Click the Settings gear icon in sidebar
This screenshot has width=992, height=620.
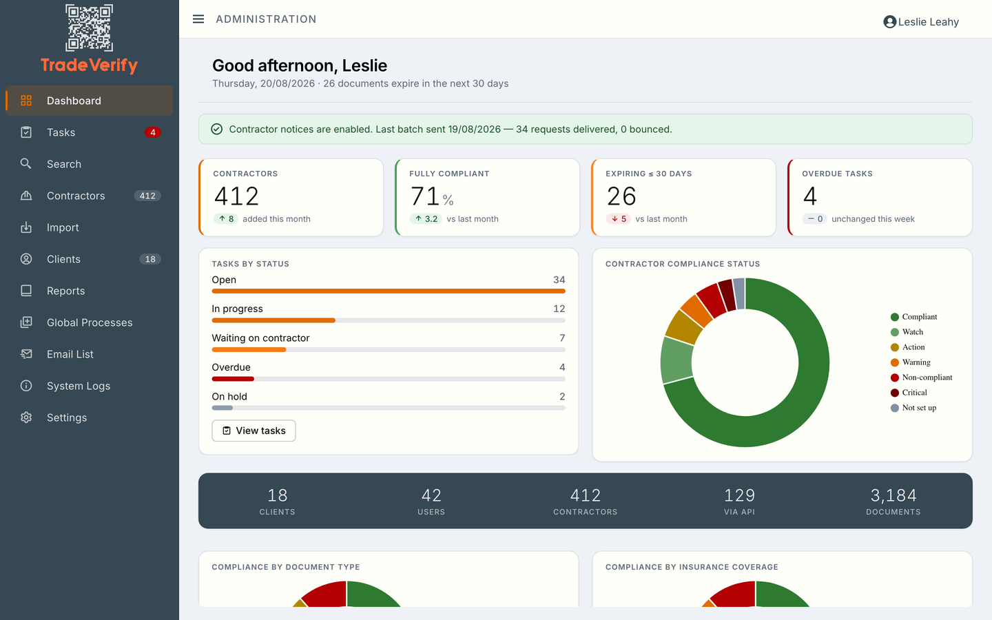[x=26, y=417]
